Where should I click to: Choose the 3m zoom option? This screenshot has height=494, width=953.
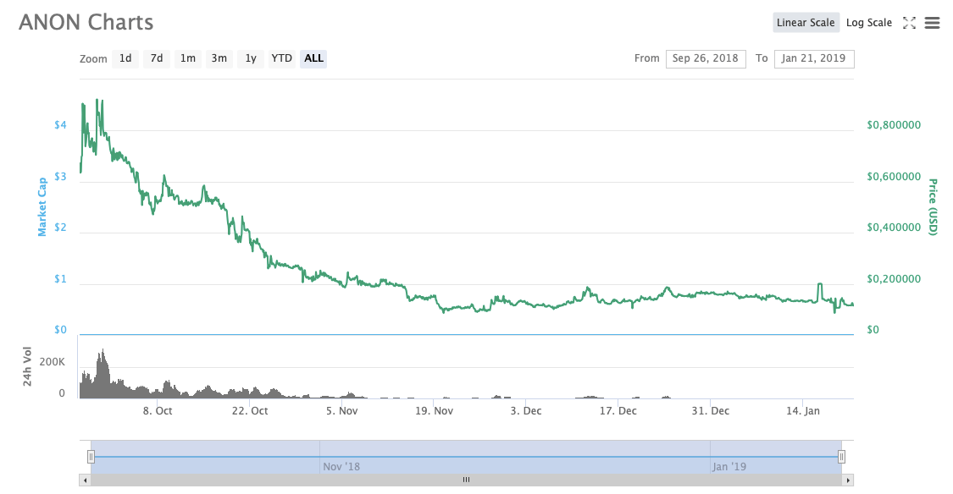coord(219,58)
